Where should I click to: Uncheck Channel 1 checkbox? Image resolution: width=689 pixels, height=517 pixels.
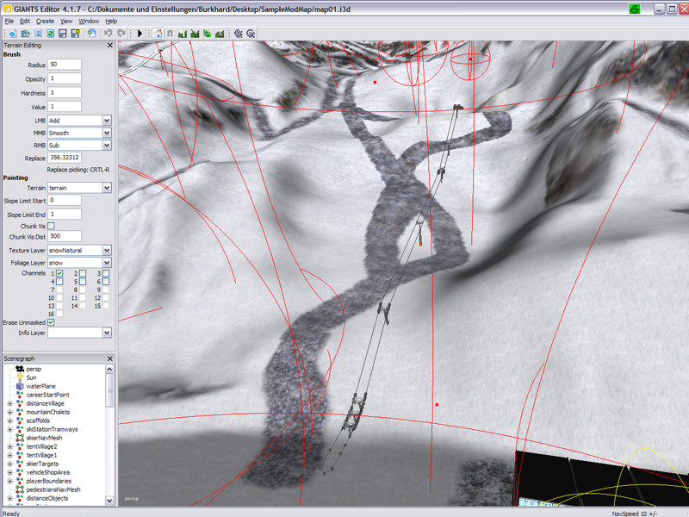click(x=59, y=273)
